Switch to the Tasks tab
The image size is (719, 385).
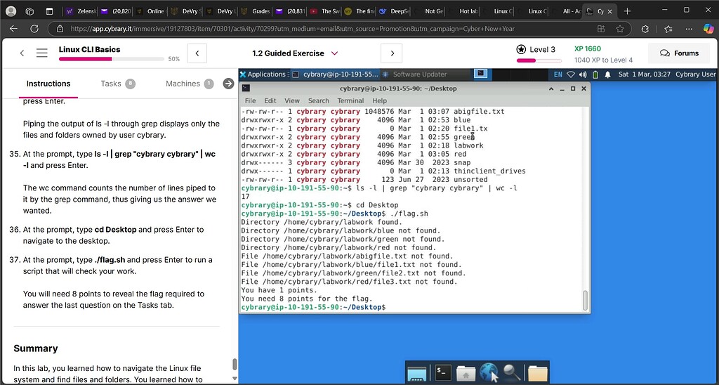click(x=118, y=84)
